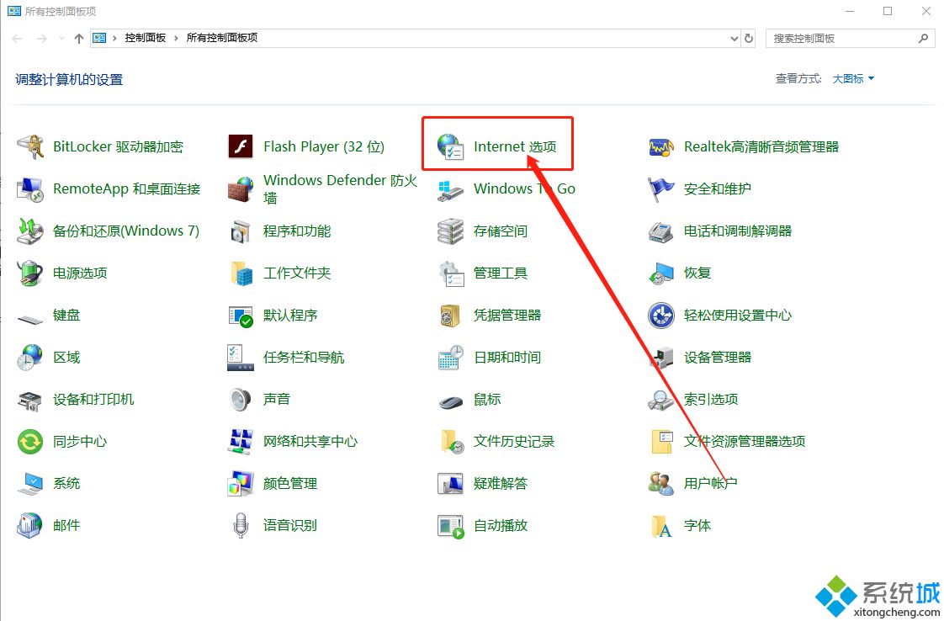The width and height of the screenshot is (944, 621).
Task: Open the Windows To Go icon
Action: tap(450, 190)
